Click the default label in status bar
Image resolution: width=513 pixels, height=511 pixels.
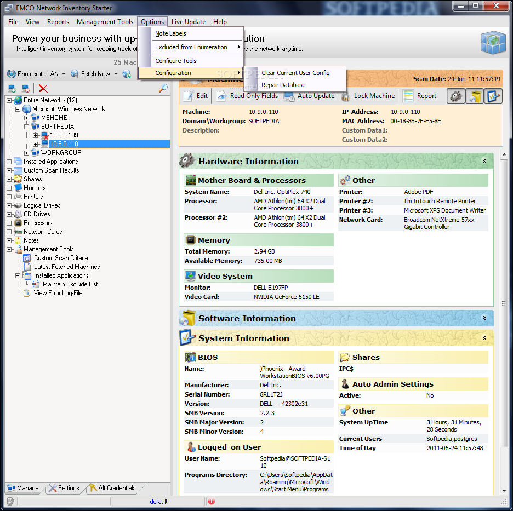(x=158, y=502)
